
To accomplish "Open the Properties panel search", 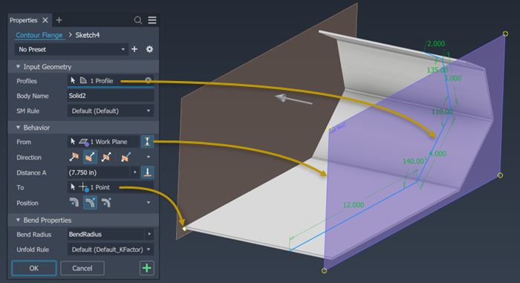I will [x=138, y=20].
